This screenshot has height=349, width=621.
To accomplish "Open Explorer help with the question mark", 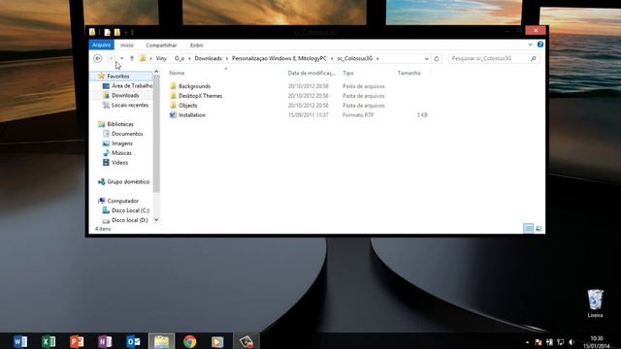I will tap(540, 45).
